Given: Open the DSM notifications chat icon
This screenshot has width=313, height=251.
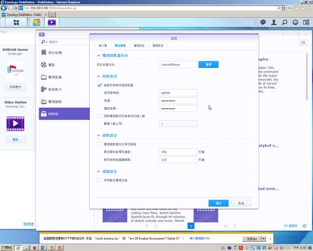Looking at the screenshot, I should (x=263, y=22).
